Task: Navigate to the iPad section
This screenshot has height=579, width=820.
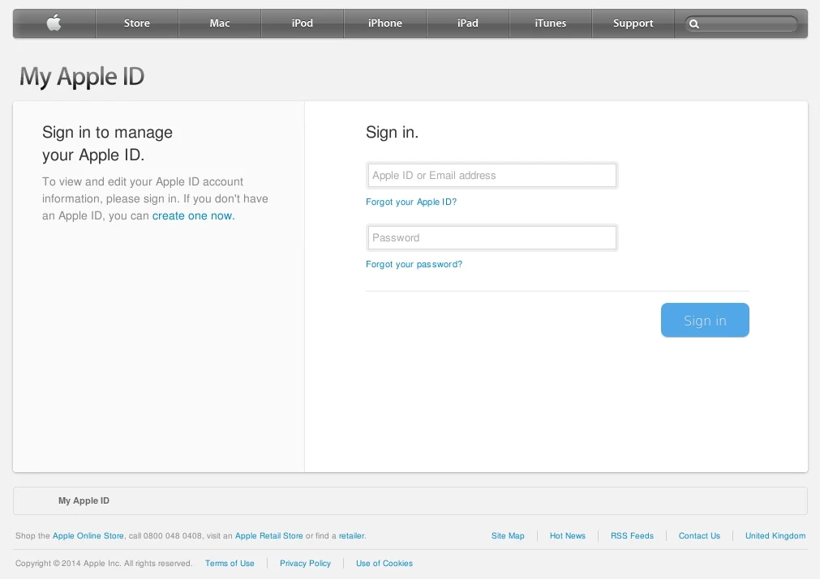Action: pos(467,23)
